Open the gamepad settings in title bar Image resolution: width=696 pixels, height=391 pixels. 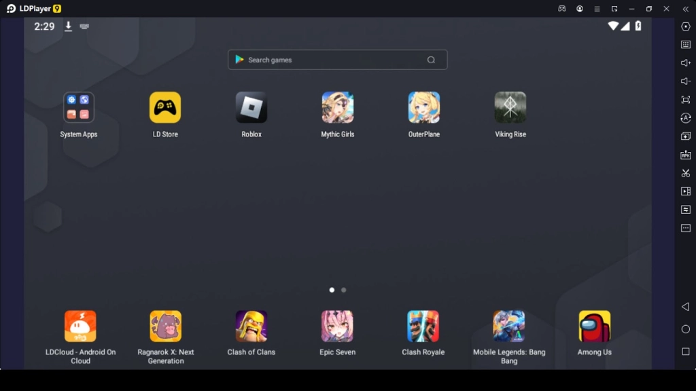tap(562, 8)
